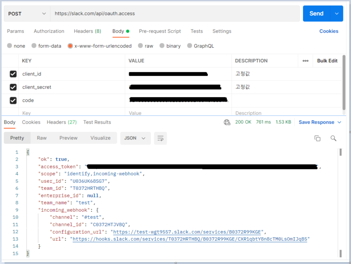
Task: Click the "T0372HRTHBQ" team_id value
Action: coord(88,188)
